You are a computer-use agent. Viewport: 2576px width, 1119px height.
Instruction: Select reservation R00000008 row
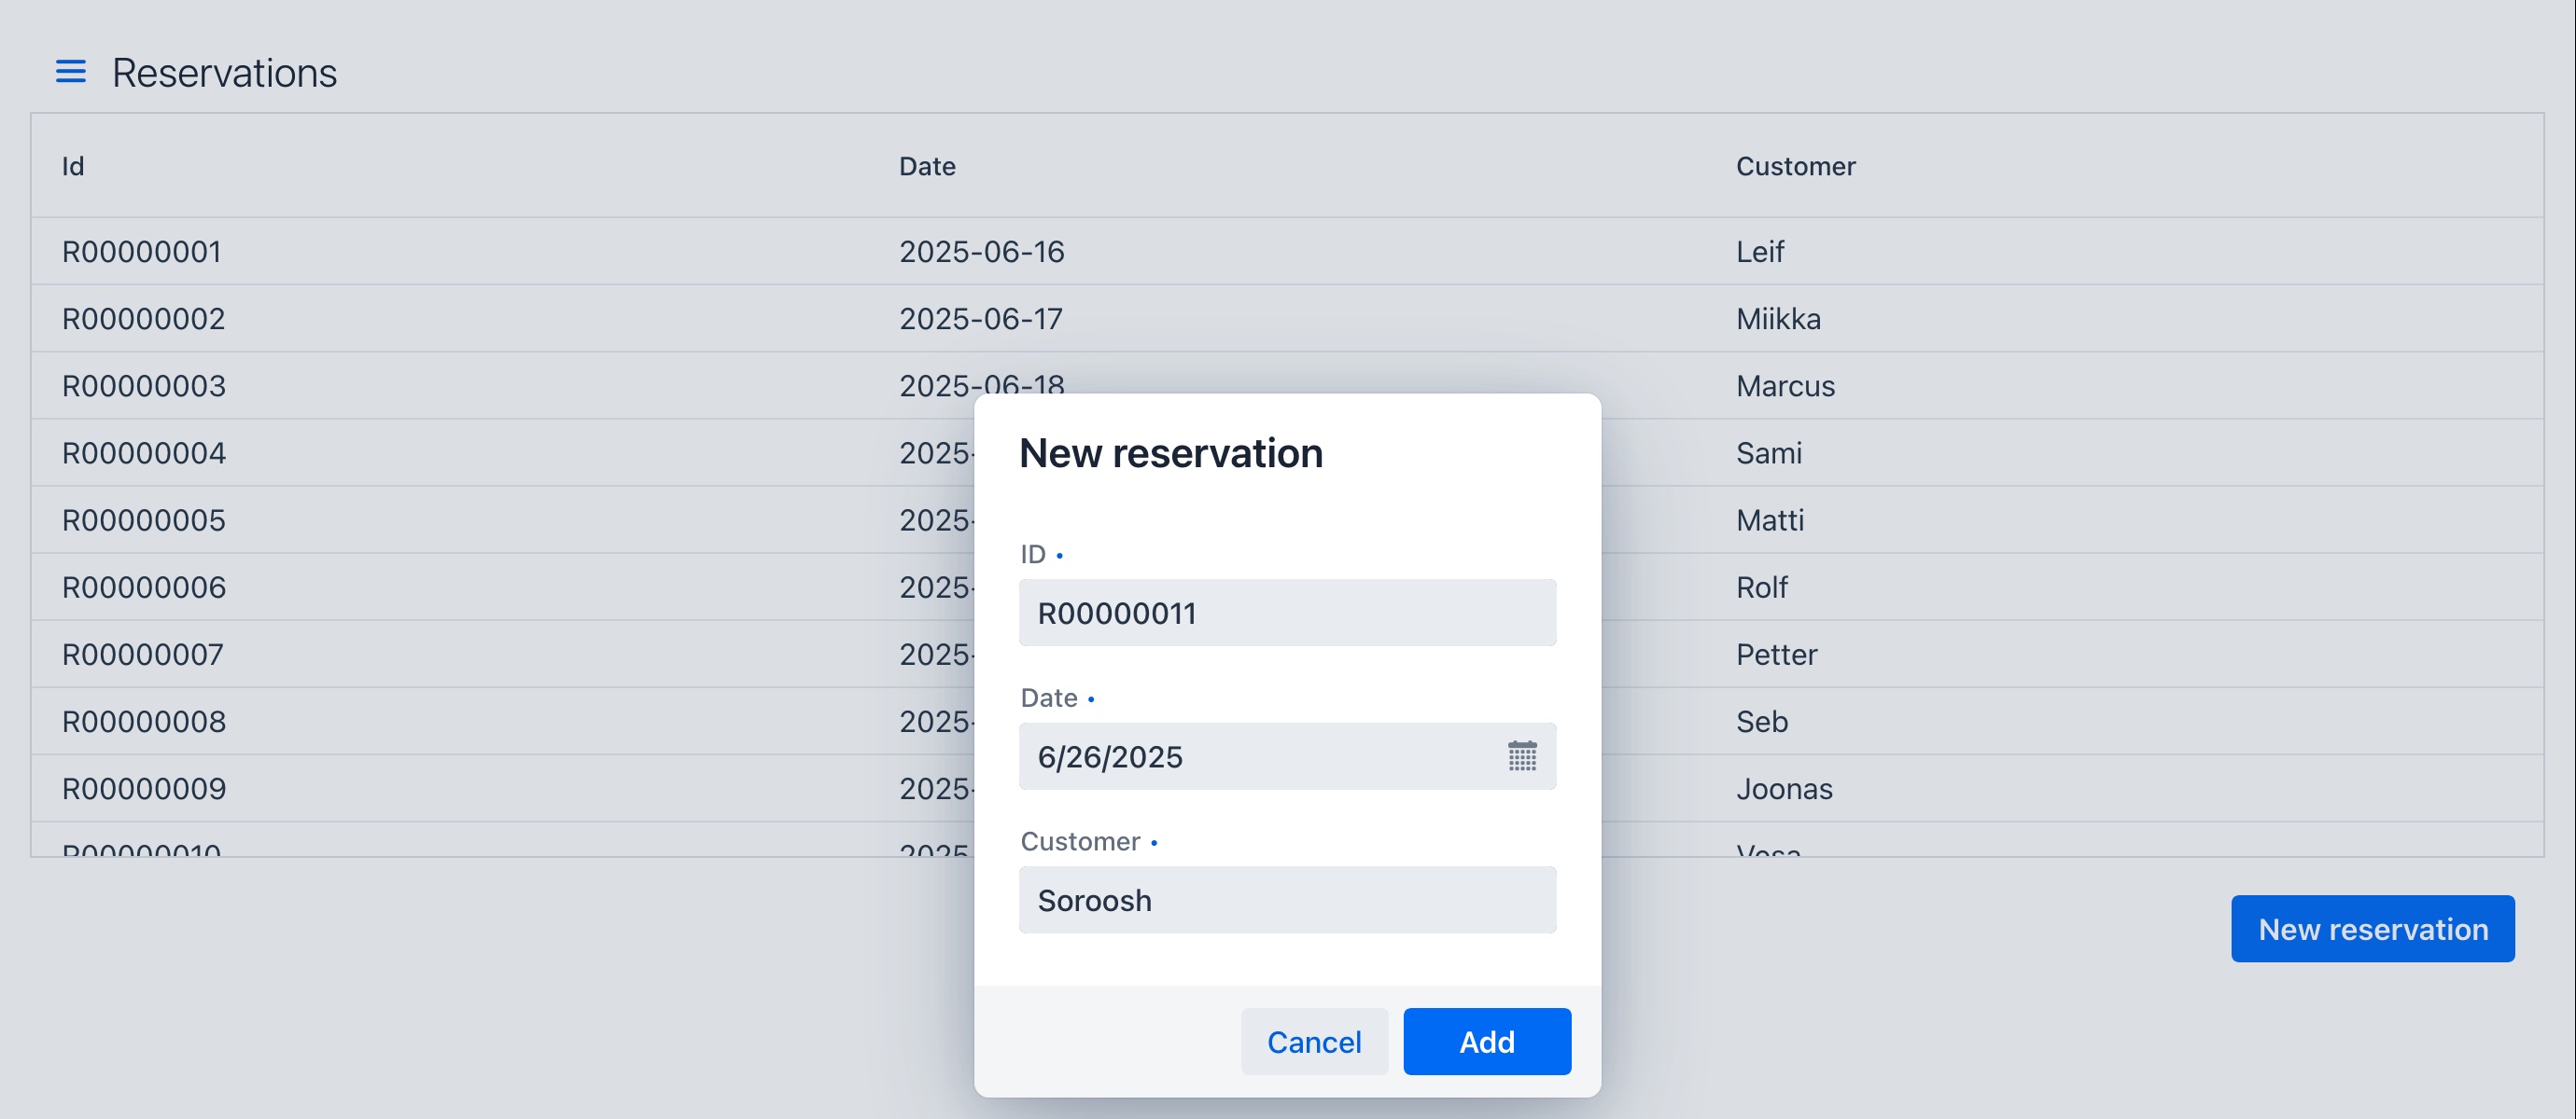pyautogui.click(x=143, y=722)
